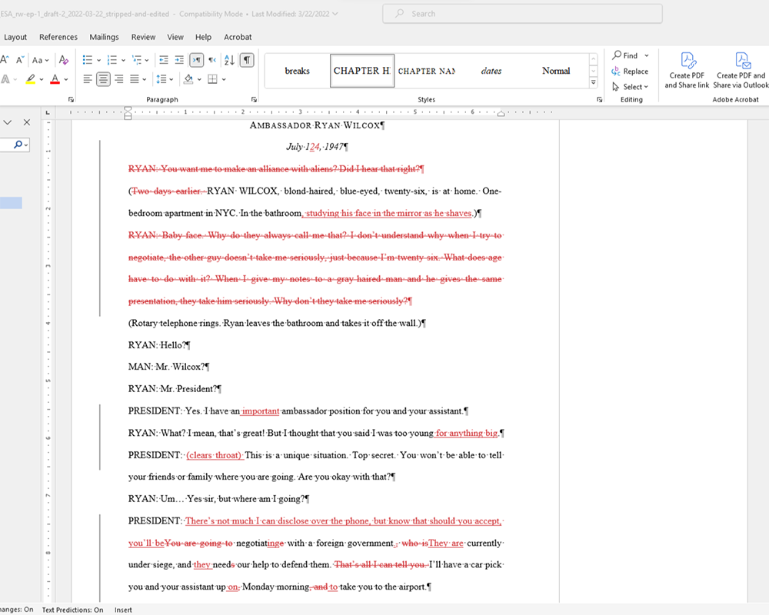Open Styles pane dialog launcher
The height and width of the screenshot is (615, 769).
tap(599, 100)
